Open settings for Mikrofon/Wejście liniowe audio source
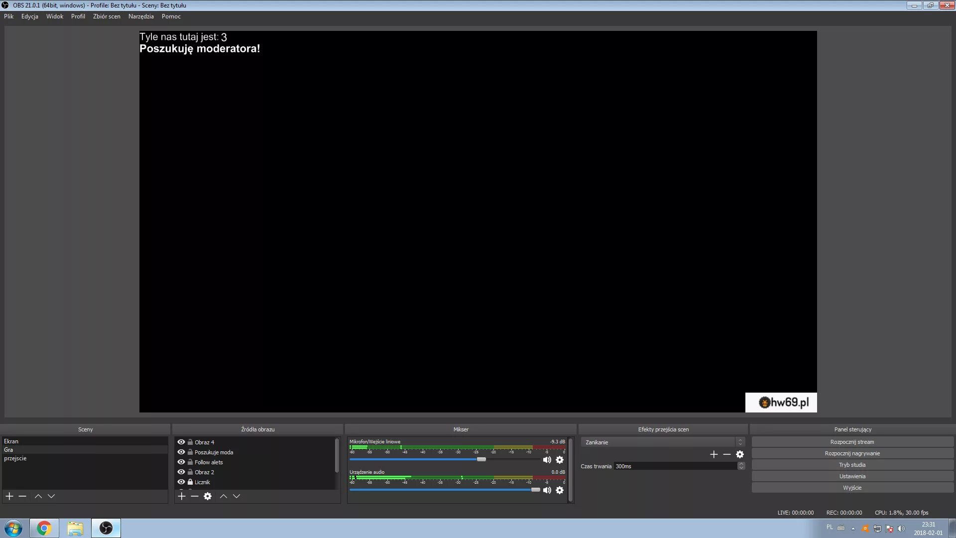Screen dimensions: 956x538 point(560,460)
